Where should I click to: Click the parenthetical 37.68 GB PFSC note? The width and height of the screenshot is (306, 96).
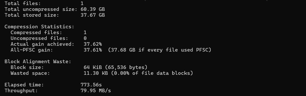pos(160,50)
